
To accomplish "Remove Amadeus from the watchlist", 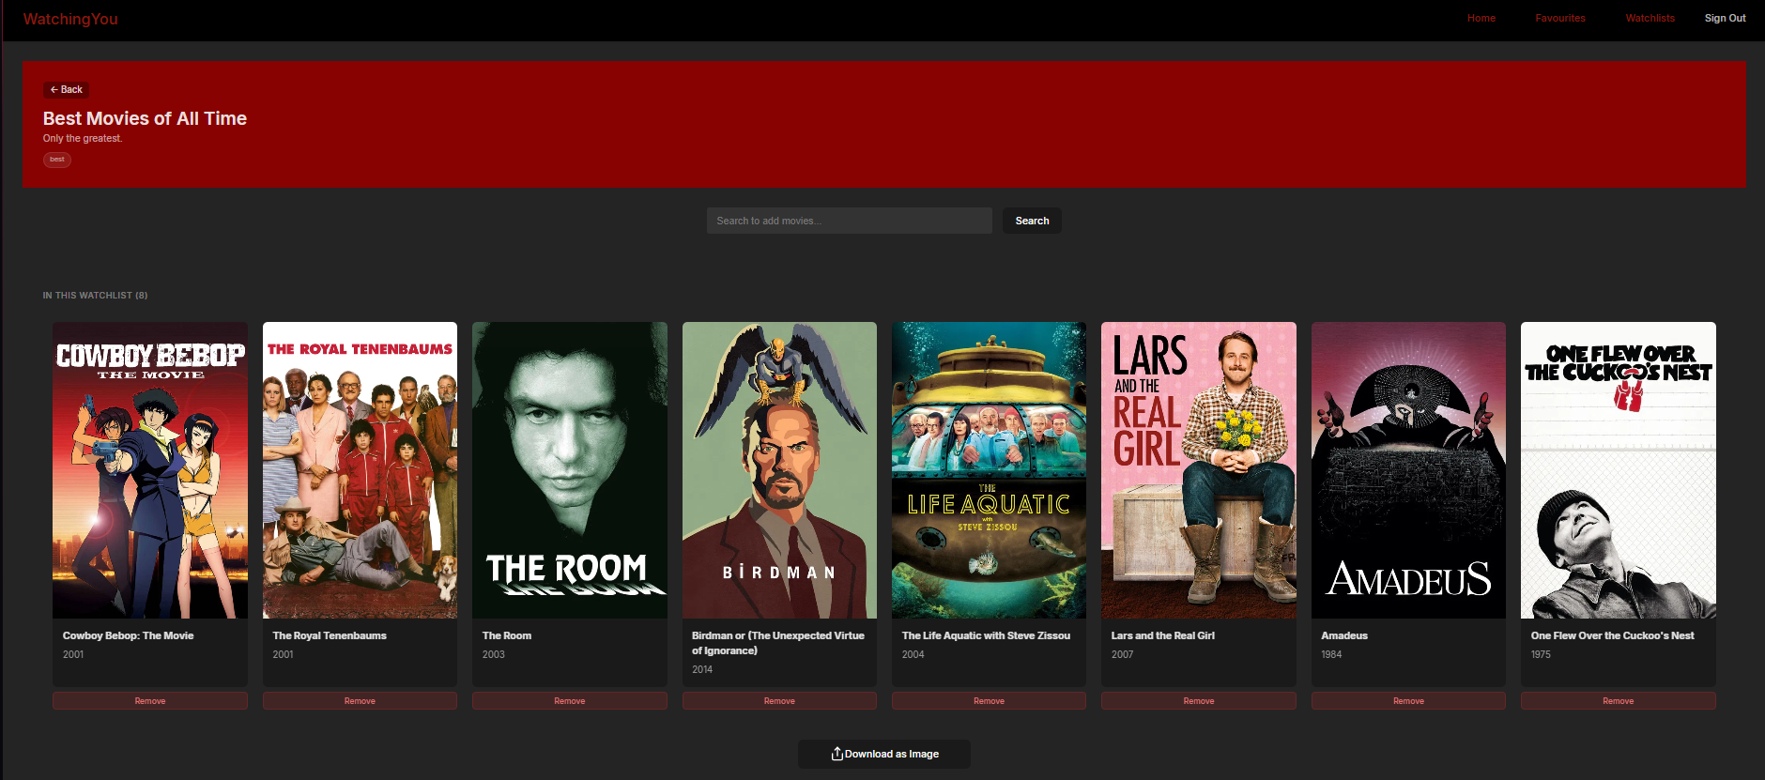I will [1408, 701].
